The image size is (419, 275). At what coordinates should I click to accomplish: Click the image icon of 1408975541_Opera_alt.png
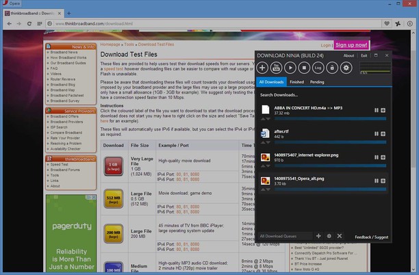tap(265, 181)
